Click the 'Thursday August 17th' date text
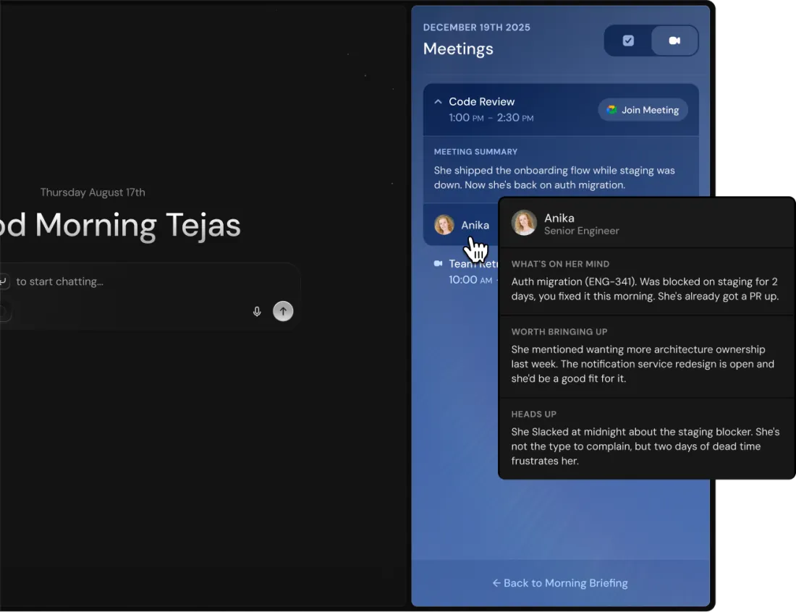 coord(93,192)
